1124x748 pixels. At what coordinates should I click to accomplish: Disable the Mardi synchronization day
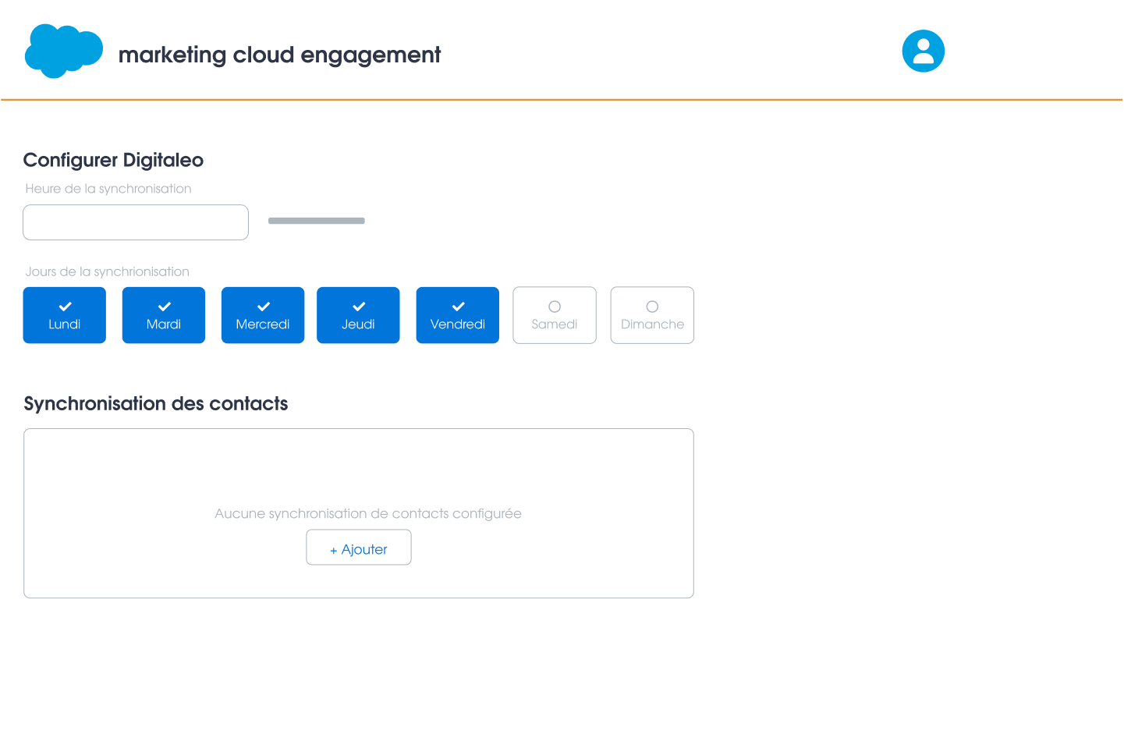163,315
